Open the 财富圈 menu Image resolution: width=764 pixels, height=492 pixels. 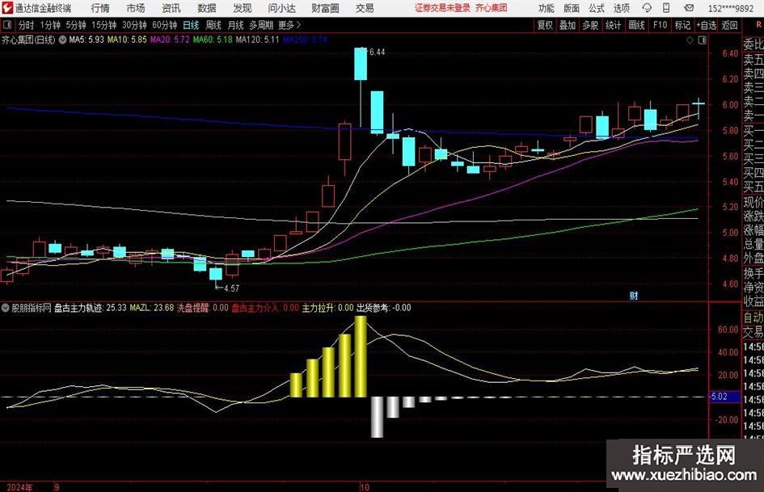tap(326, 8)
